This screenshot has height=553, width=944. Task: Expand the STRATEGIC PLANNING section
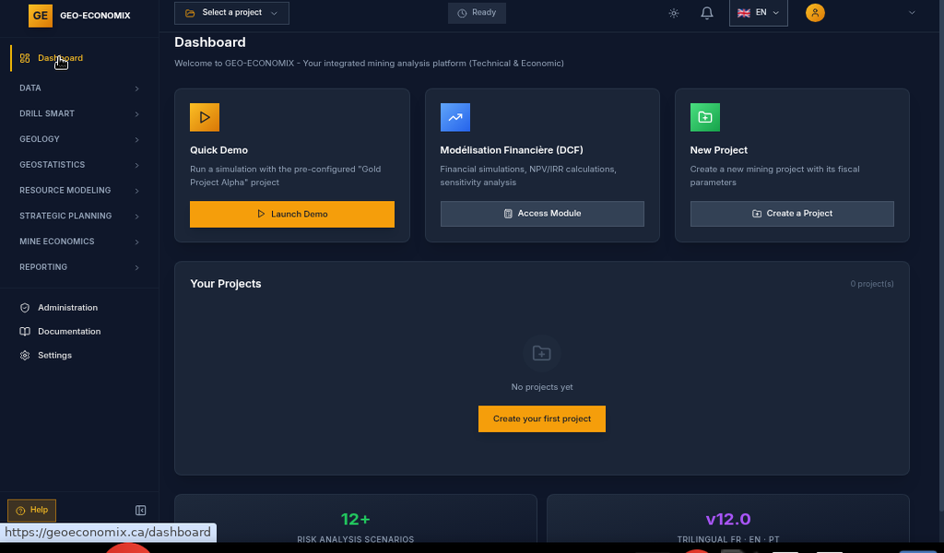[79, 216]
